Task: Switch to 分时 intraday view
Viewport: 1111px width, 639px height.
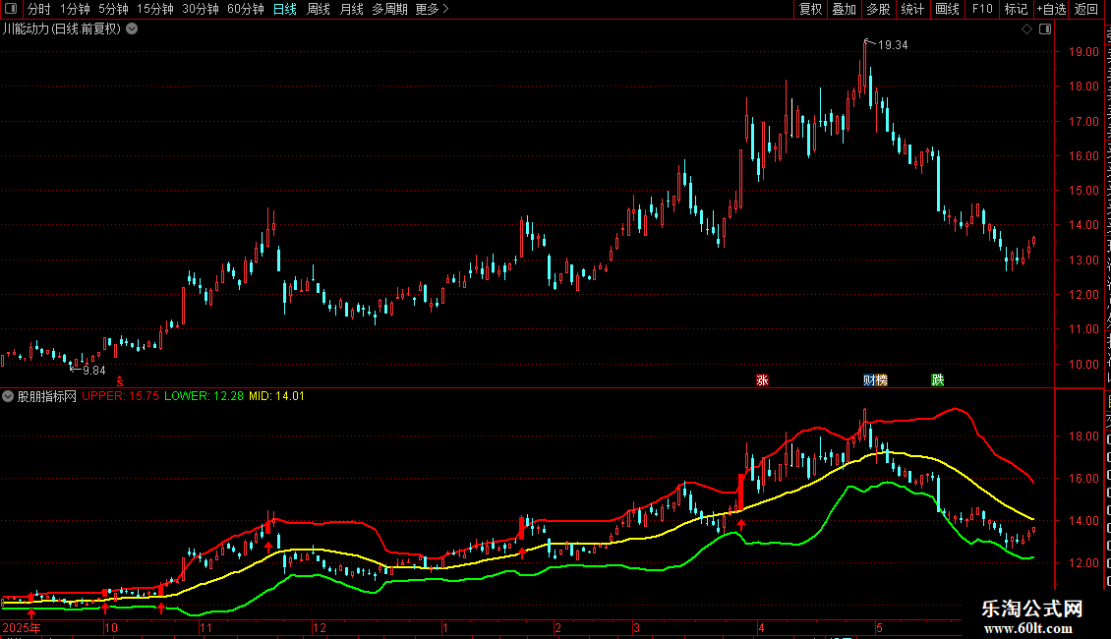Action: tap(39, 9)
